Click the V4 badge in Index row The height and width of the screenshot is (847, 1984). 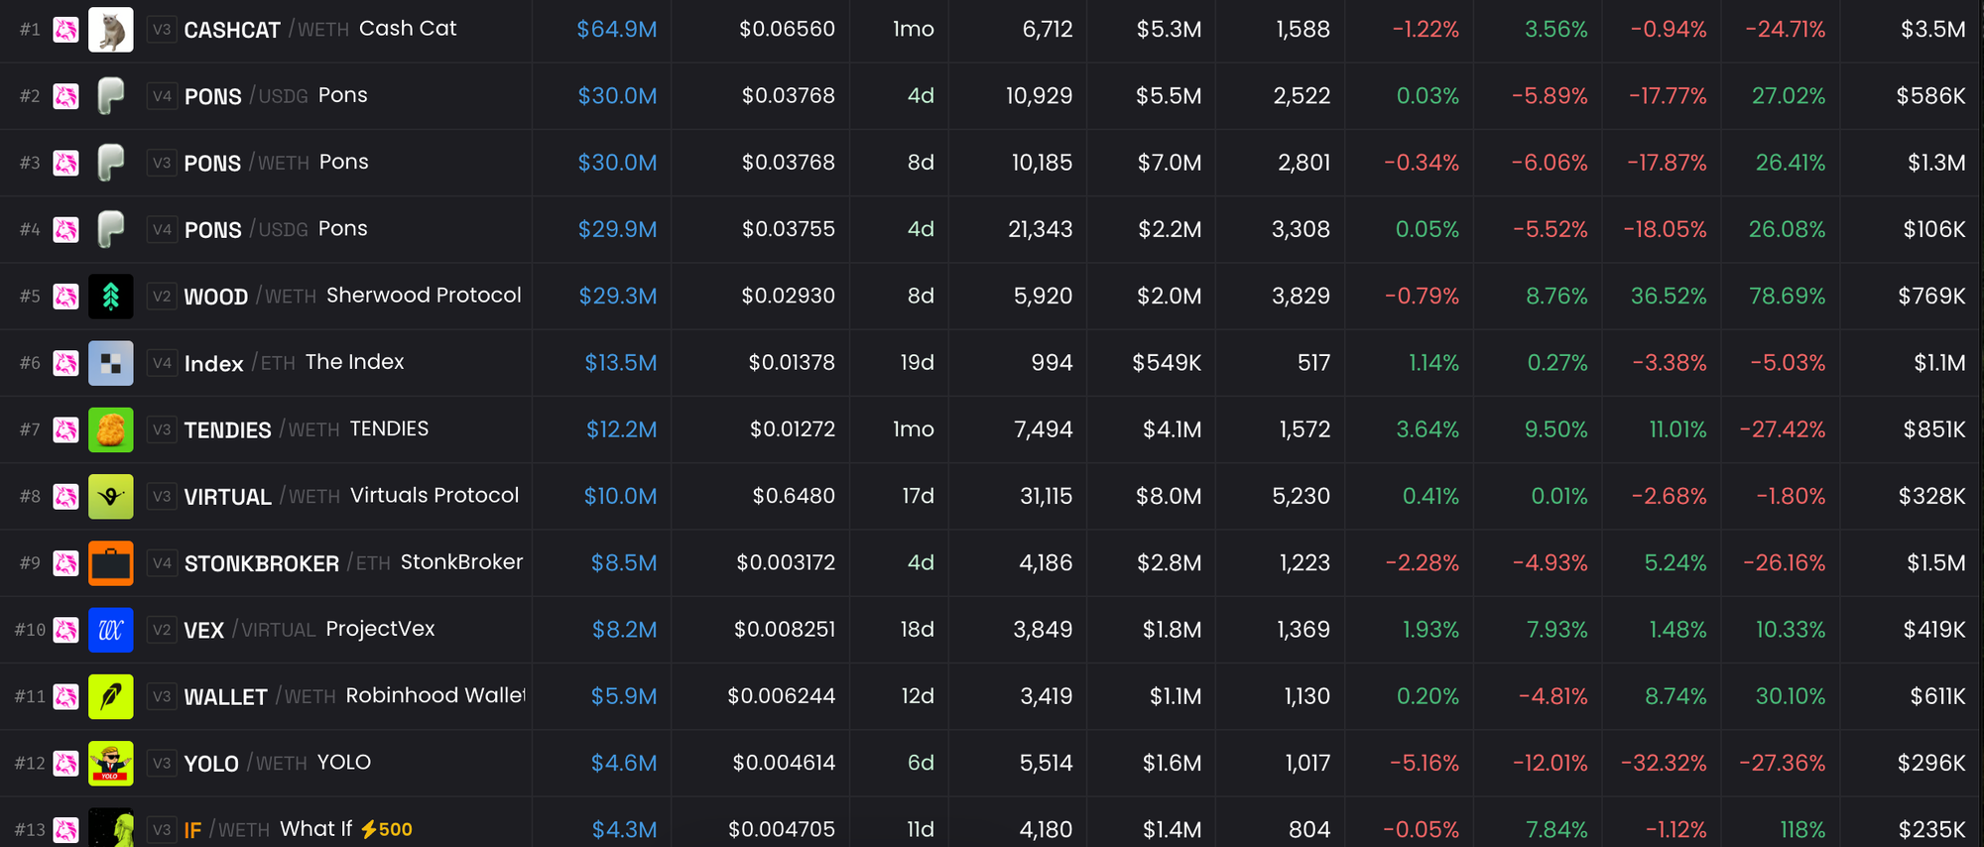click(162, 363)
